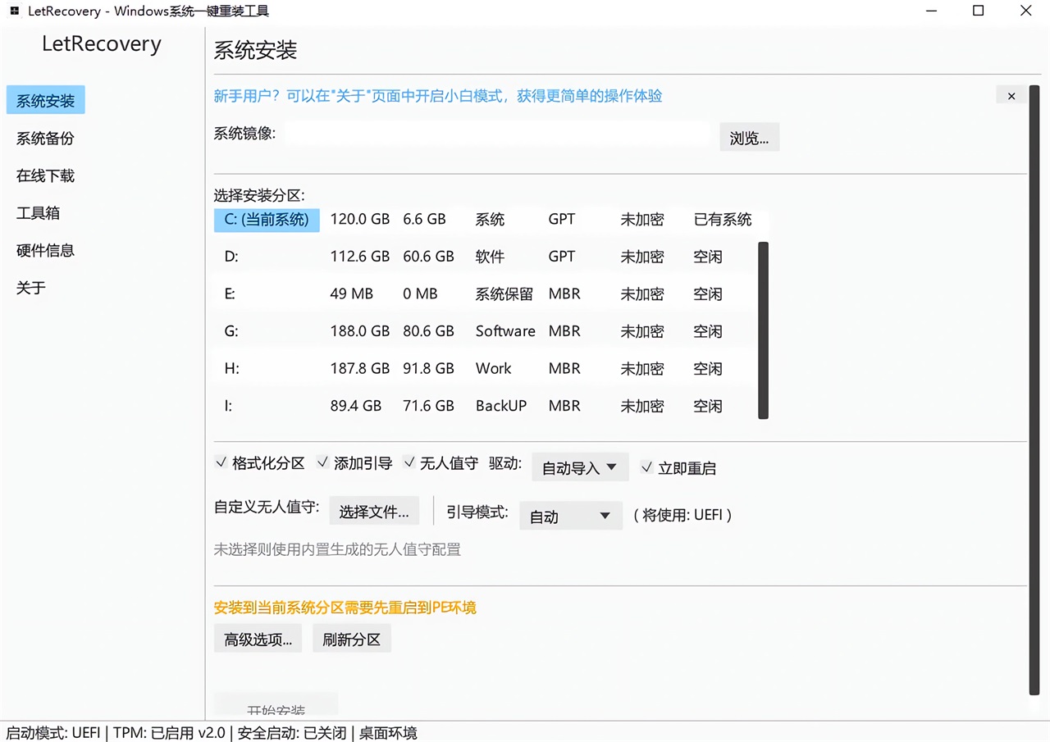Click the 49 MB size value
Viewport: 1050px width, 742px height.
click(x=352, y=294)
